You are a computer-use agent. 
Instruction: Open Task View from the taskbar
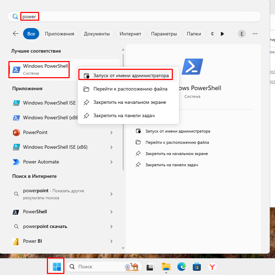pyautogui.click(x=150, y=267)
